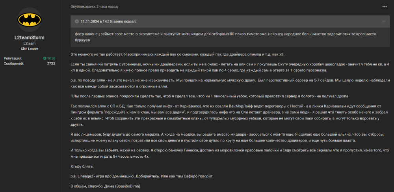Click the 'Опубликовано: 2 часа назад' timestamp
This screenshot has width=394, height=192.
coord(94,7)
